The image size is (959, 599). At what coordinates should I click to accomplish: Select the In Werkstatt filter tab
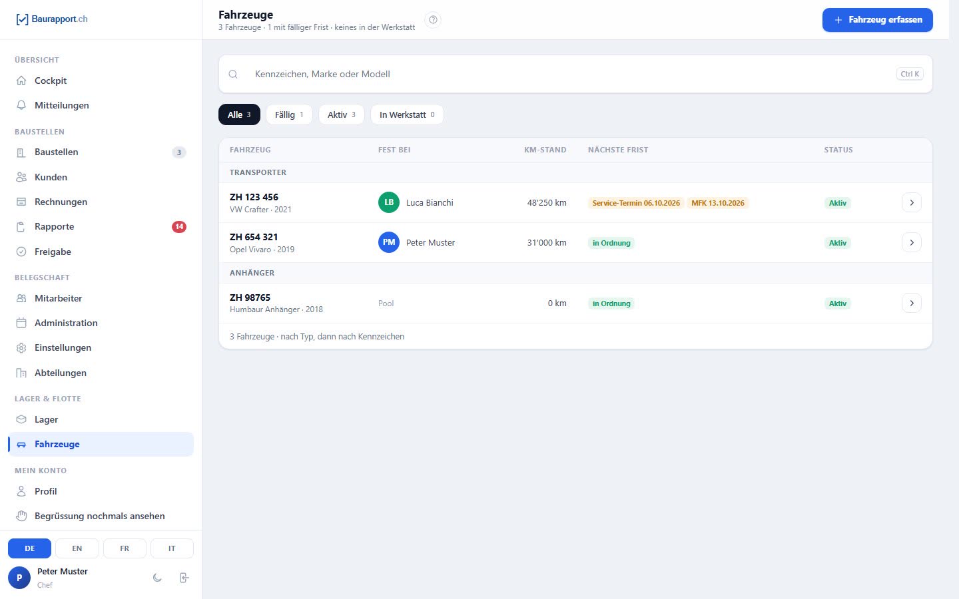(x=407, y=114)
